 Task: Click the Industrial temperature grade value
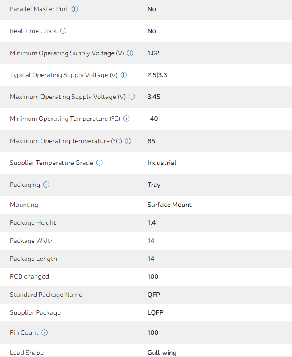click(162, 163)
